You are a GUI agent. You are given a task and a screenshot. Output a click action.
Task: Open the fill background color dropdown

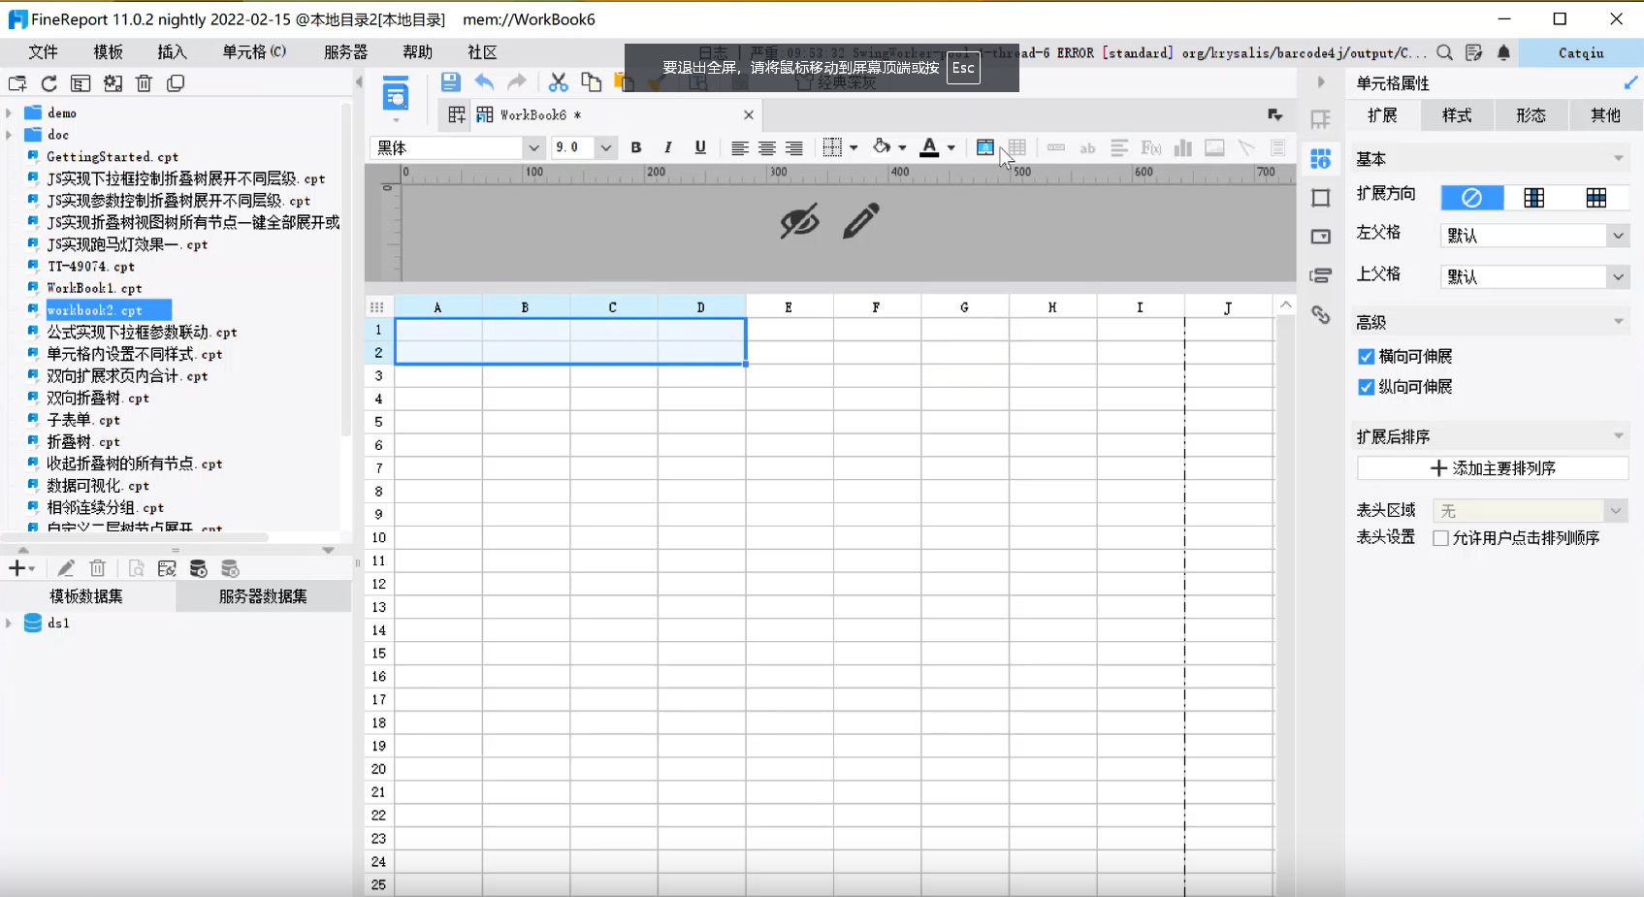[x=902, y=147]
